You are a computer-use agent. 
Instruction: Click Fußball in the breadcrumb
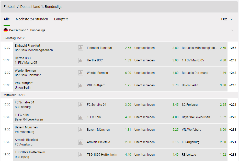coord(9,7)
